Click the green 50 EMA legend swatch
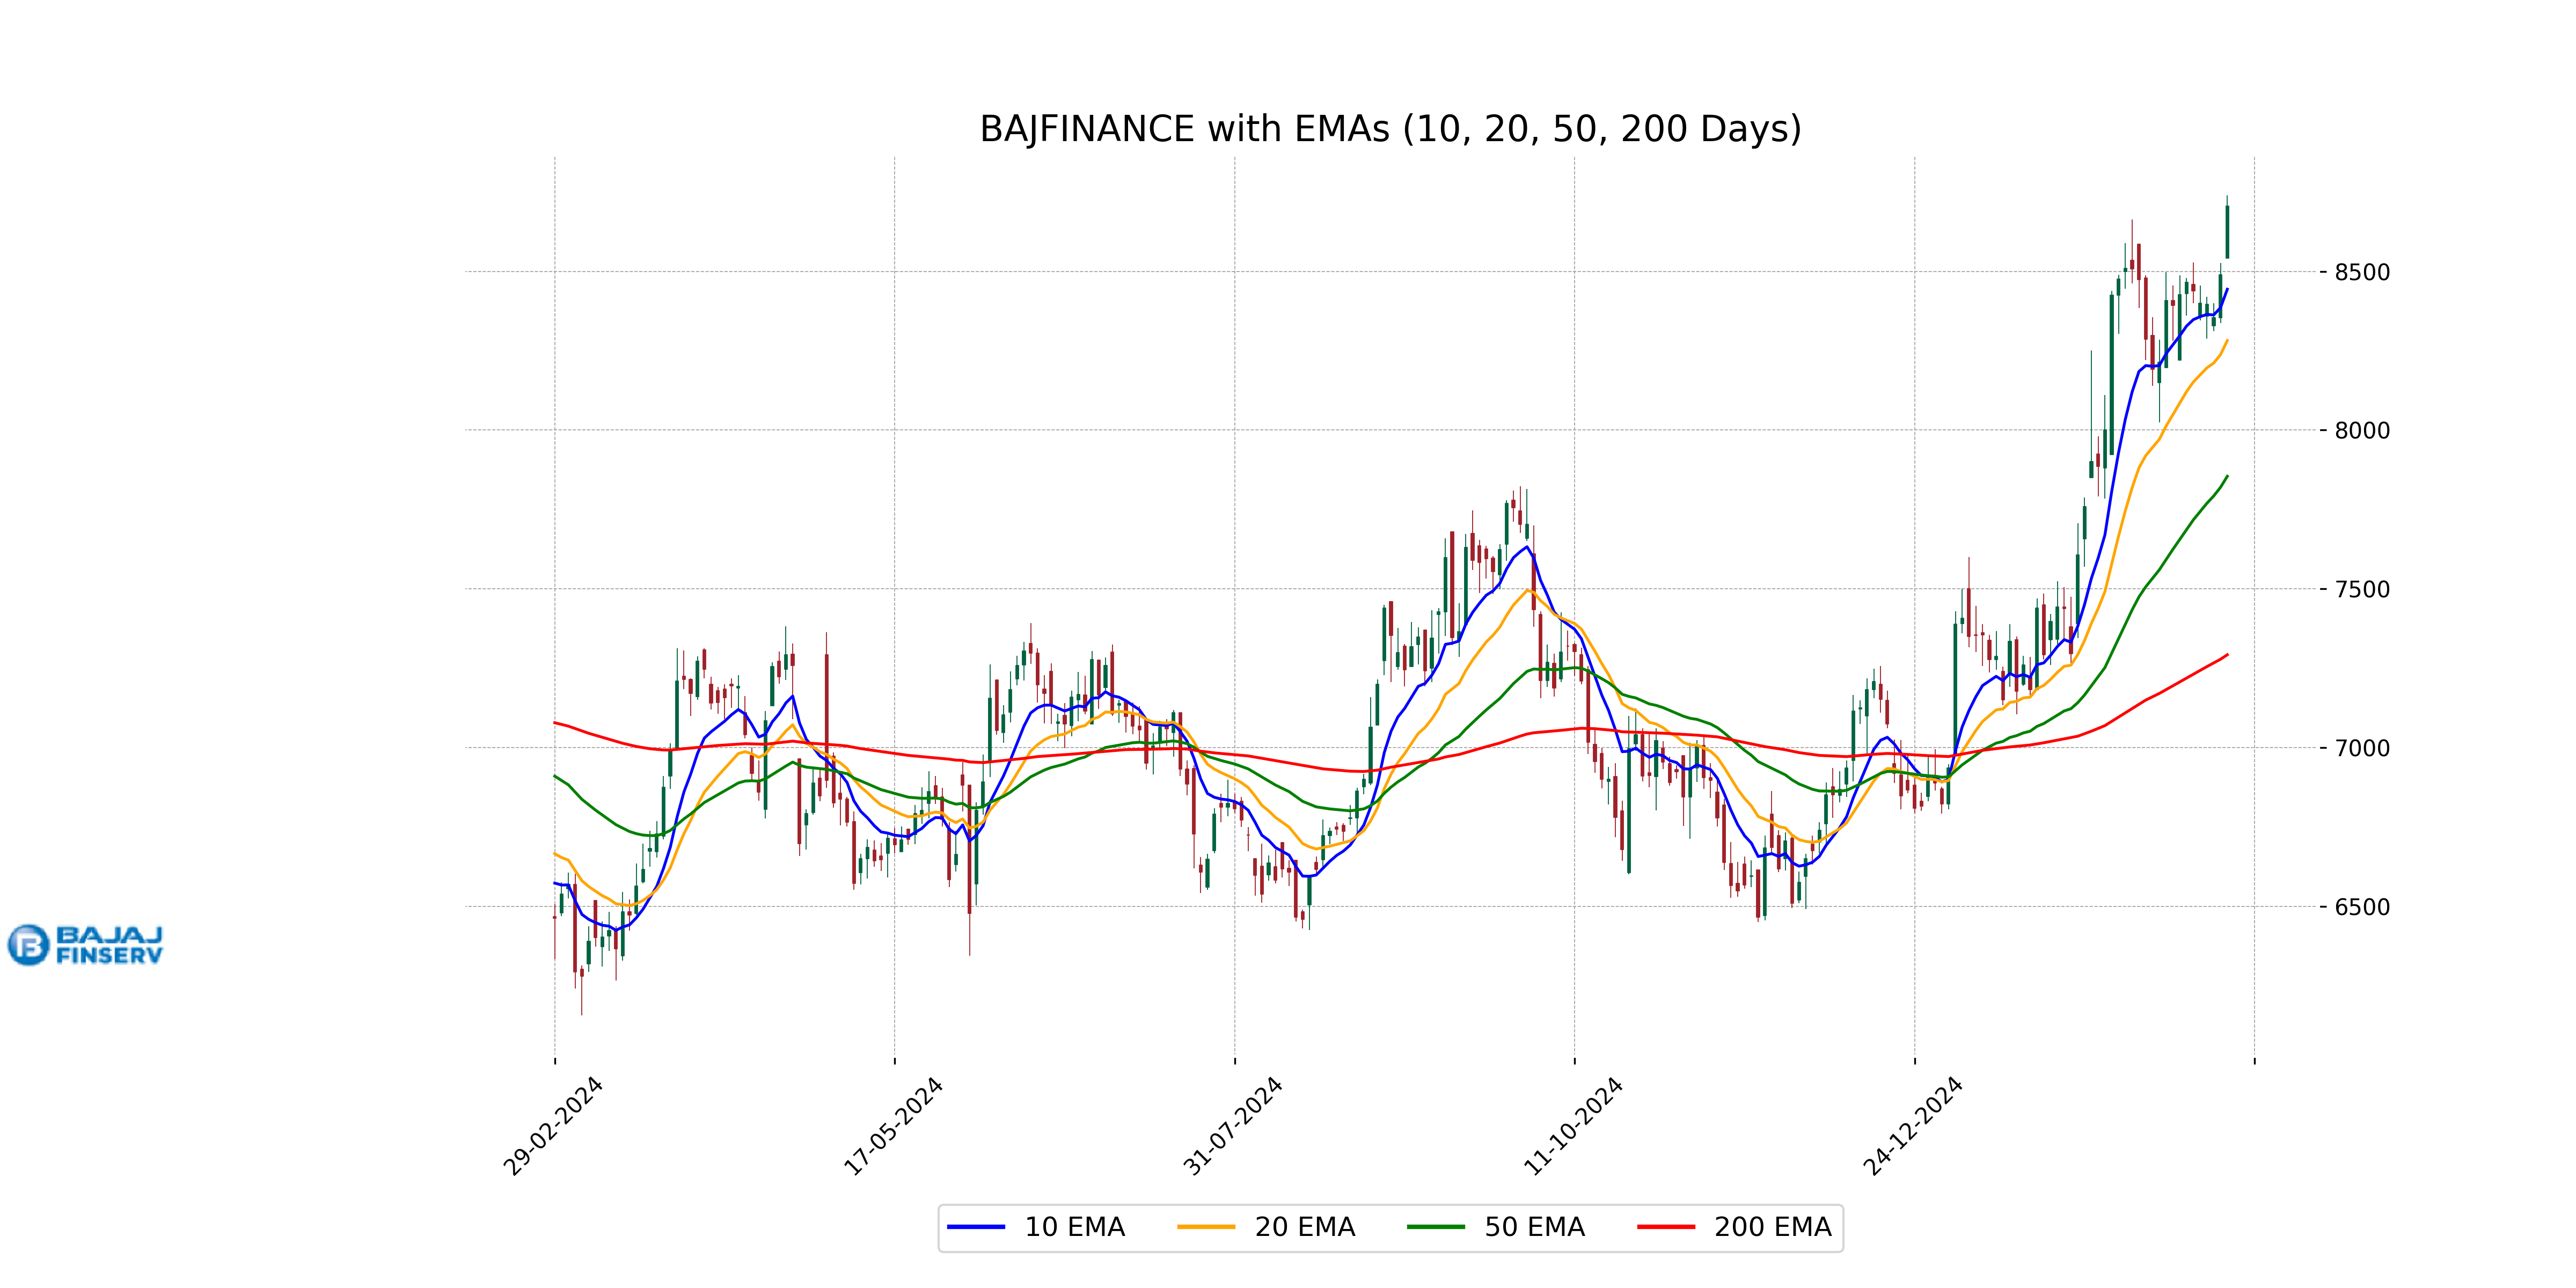Image resolution: width=2576 pixels, height=1288 pixels. click(x=1435, y=1227)
